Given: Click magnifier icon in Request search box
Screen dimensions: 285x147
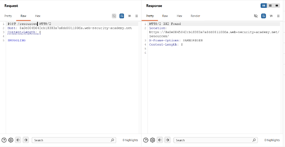Looking at the screenshot, I should click(x=112, y=140).
